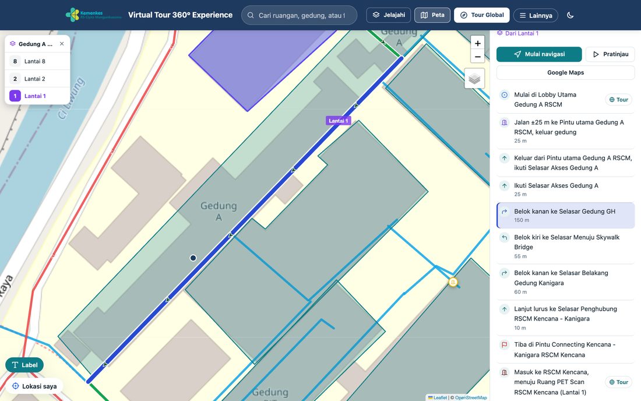Click the red flag arrival icon
641x401 pixels.
point(505,344)
